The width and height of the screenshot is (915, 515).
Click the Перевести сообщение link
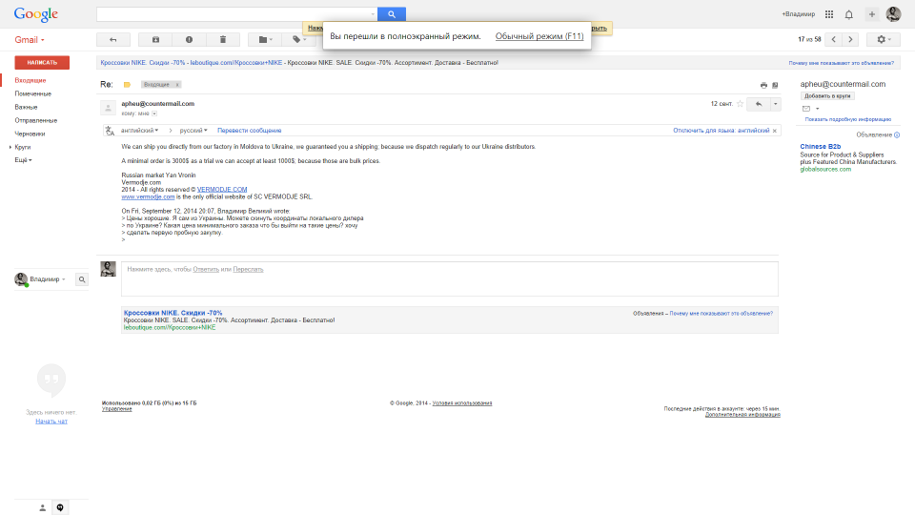(249, 130)
